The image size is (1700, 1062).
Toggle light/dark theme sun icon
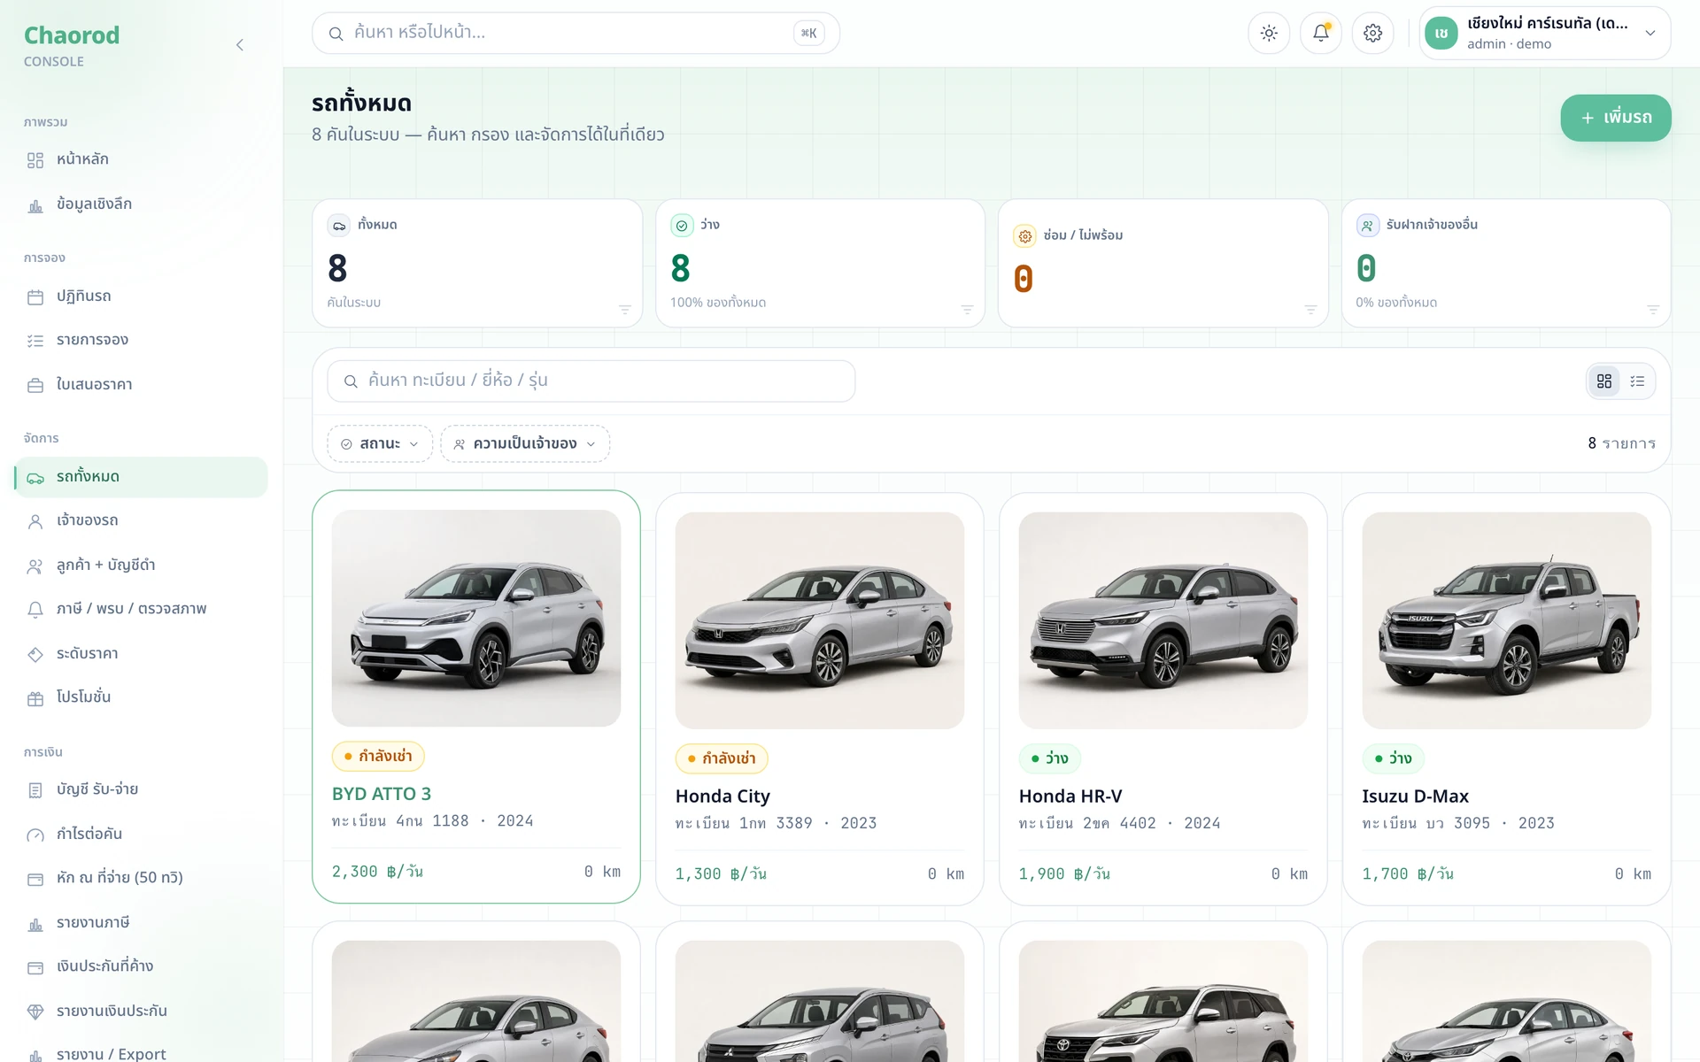[x=1269, y=33]
